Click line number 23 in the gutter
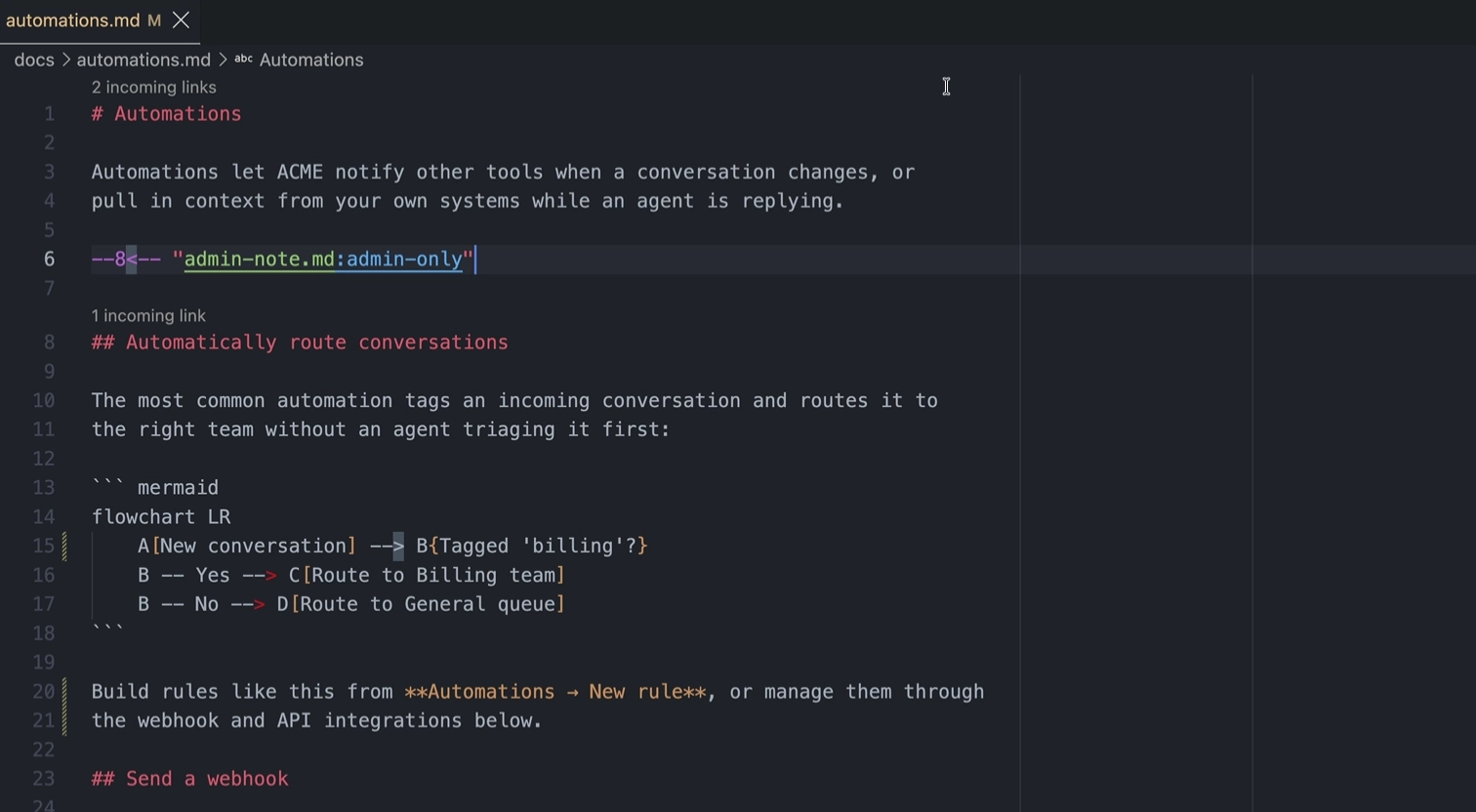The image size is (1476, 812). click(x=44, y=779)
